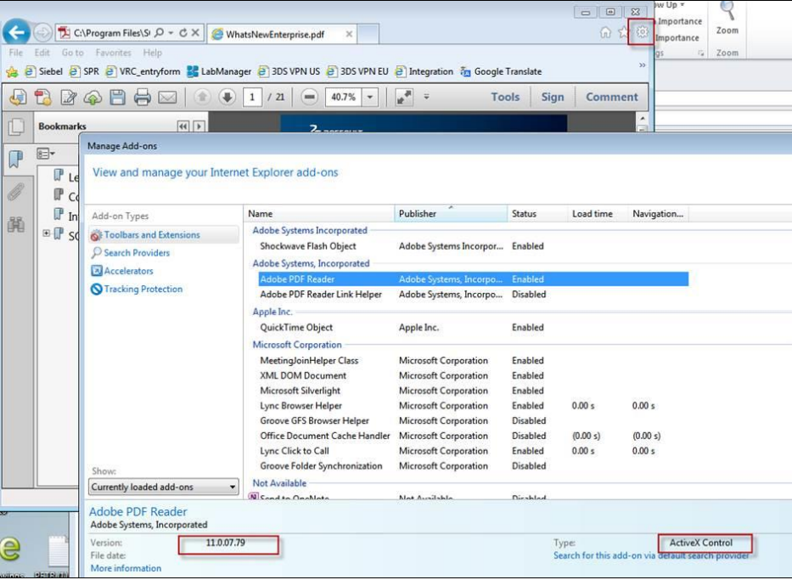Open the Edit menu
Screen dimensions: 792x580
pyautogui.click(x=42, y=53)
